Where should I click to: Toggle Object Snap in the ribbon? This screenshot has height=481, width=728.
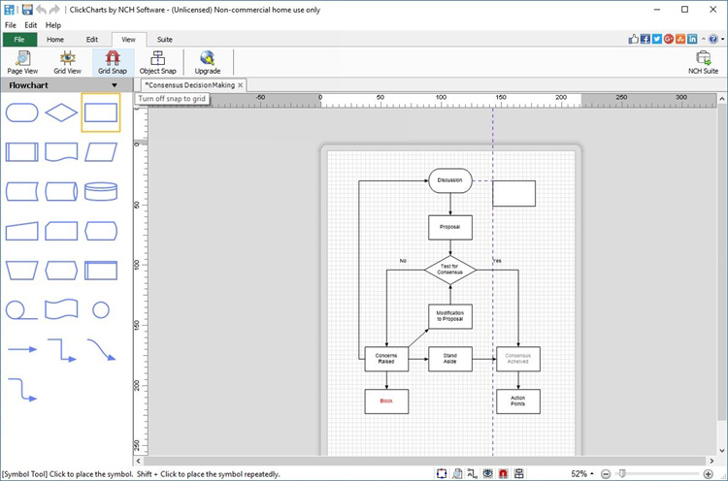coord(157,62)
